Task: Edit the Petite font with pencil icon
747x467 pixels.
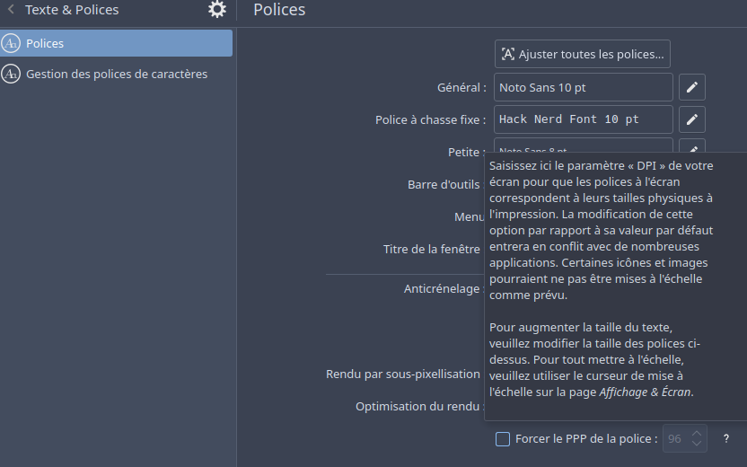Action: click(692, 146)
